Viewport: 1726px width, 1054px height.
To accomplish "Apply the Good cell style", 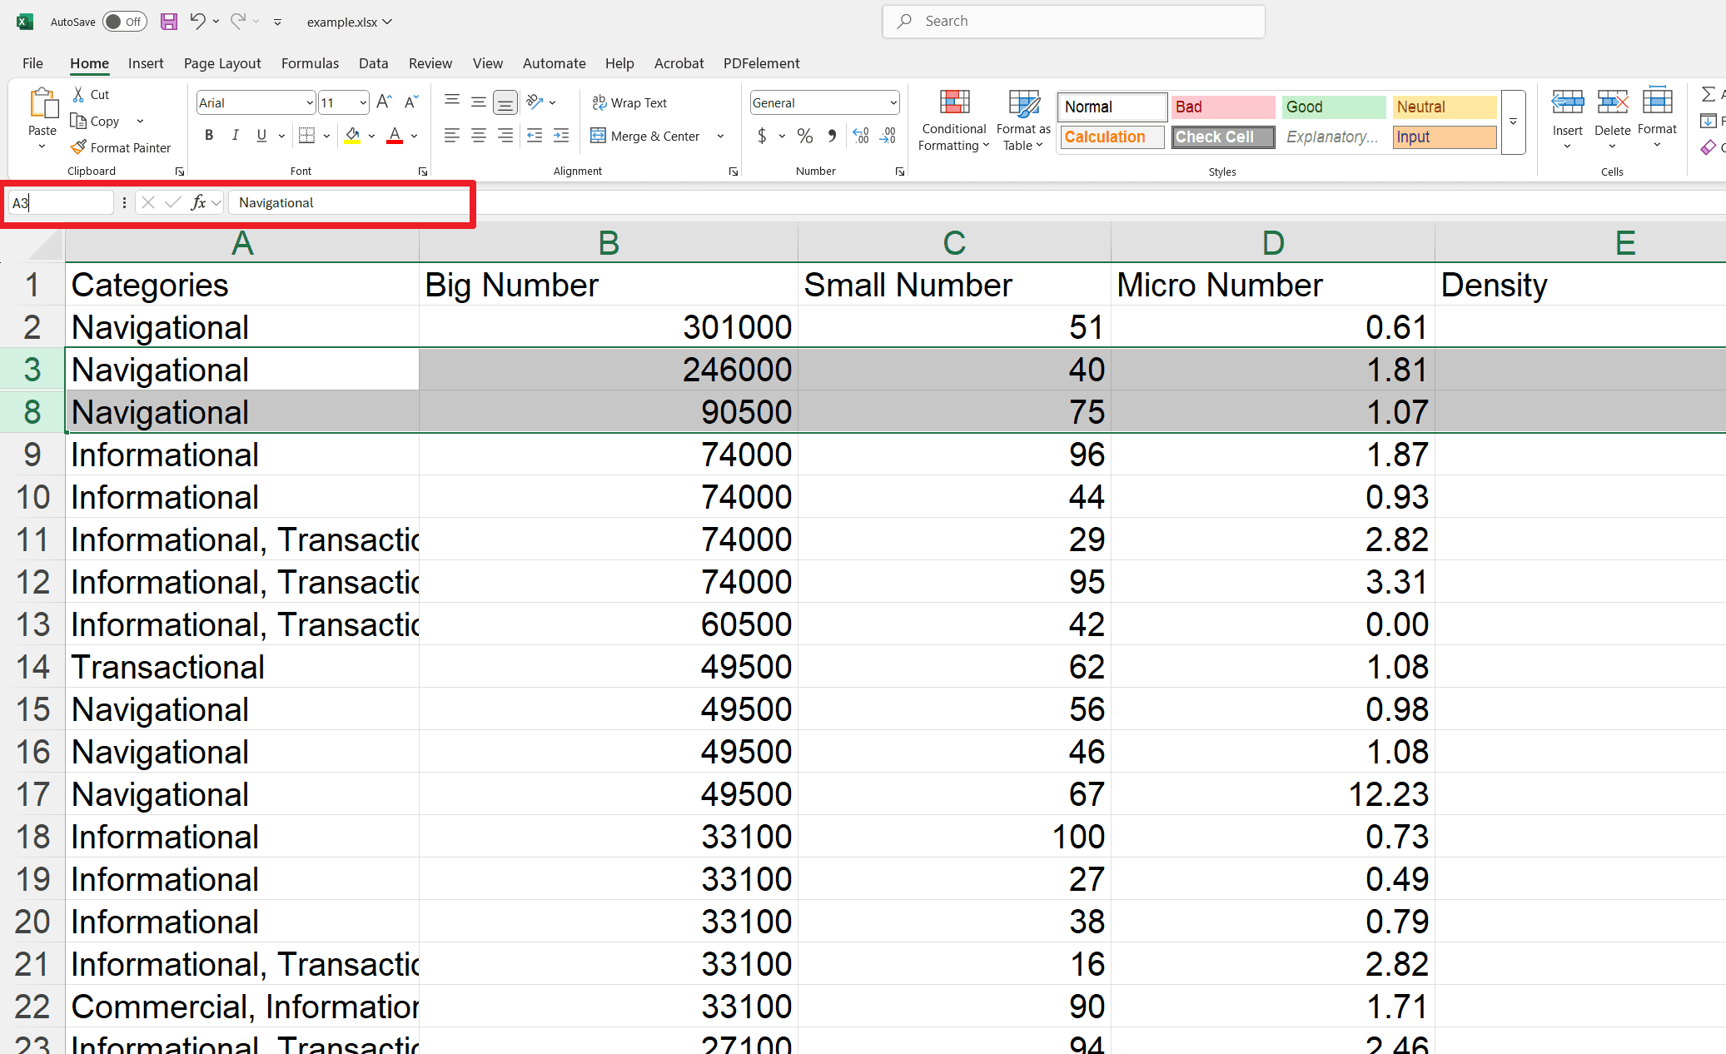I will [x=1333, y=107].
